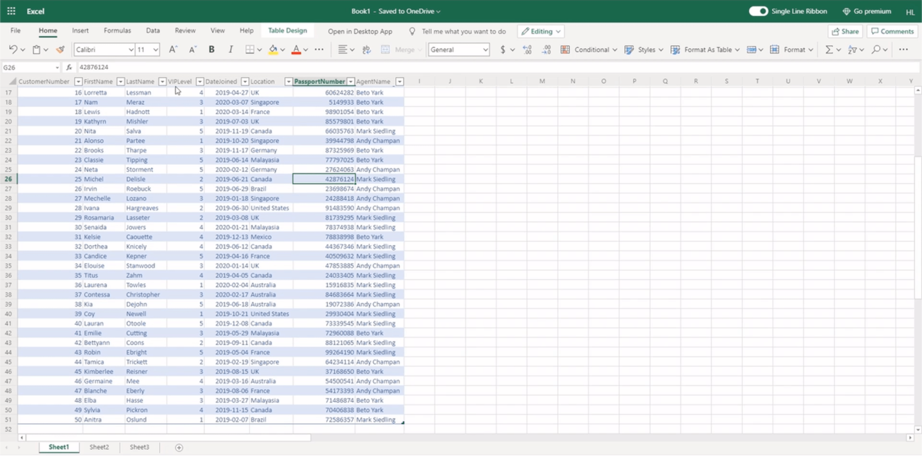
Task: Toggle Italic formatting
Action: (x=231, y=49)
